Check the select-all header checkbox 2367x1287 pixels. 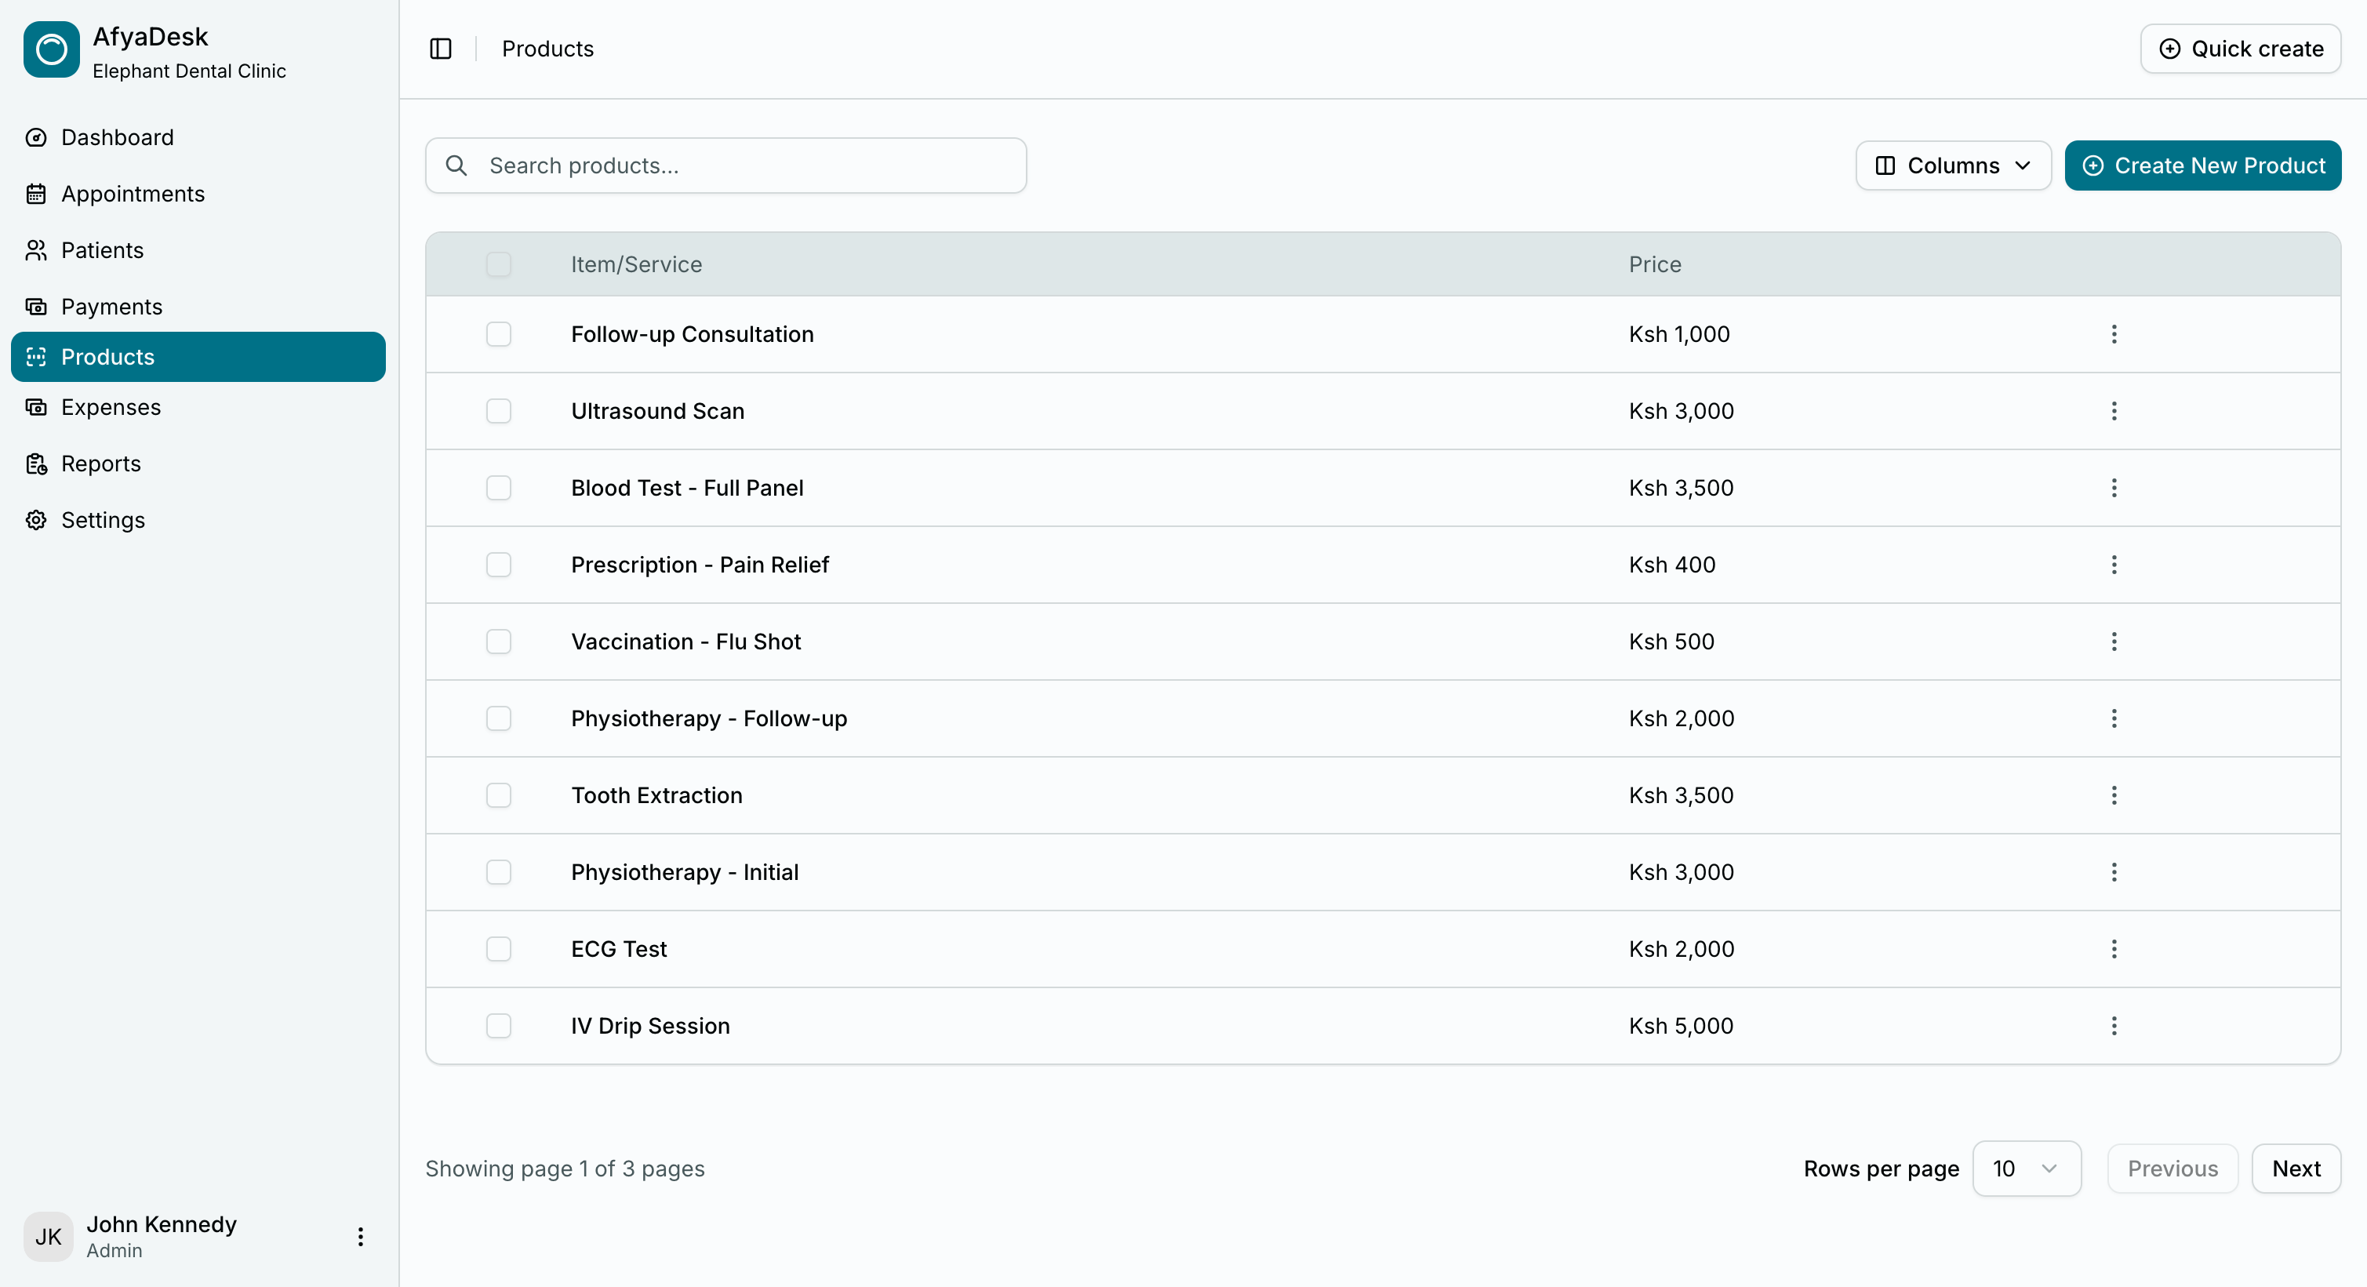click(498, 264)
